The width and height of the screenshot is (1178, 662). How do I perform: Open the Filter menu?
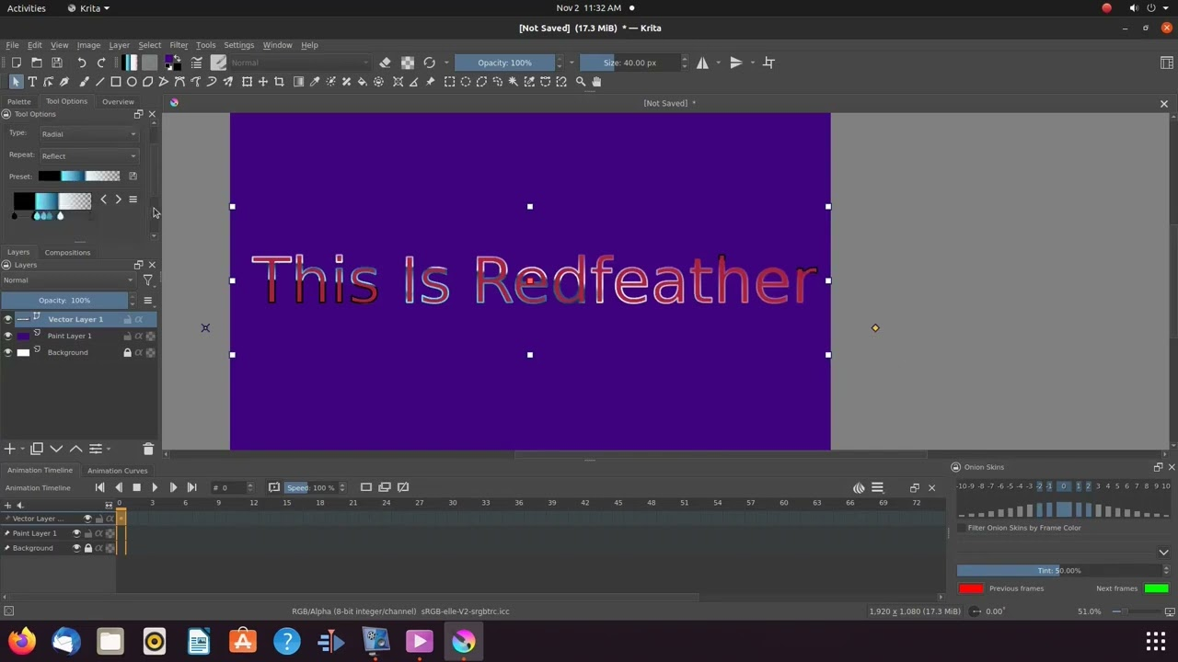[179, 44]
